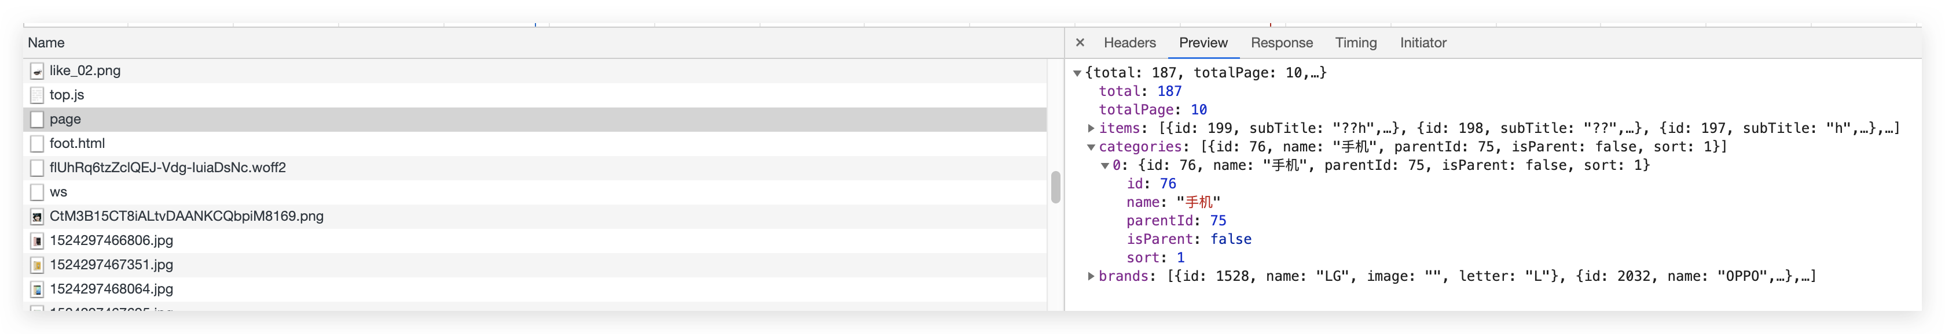Collapse the categories array

click(1091, 147)
